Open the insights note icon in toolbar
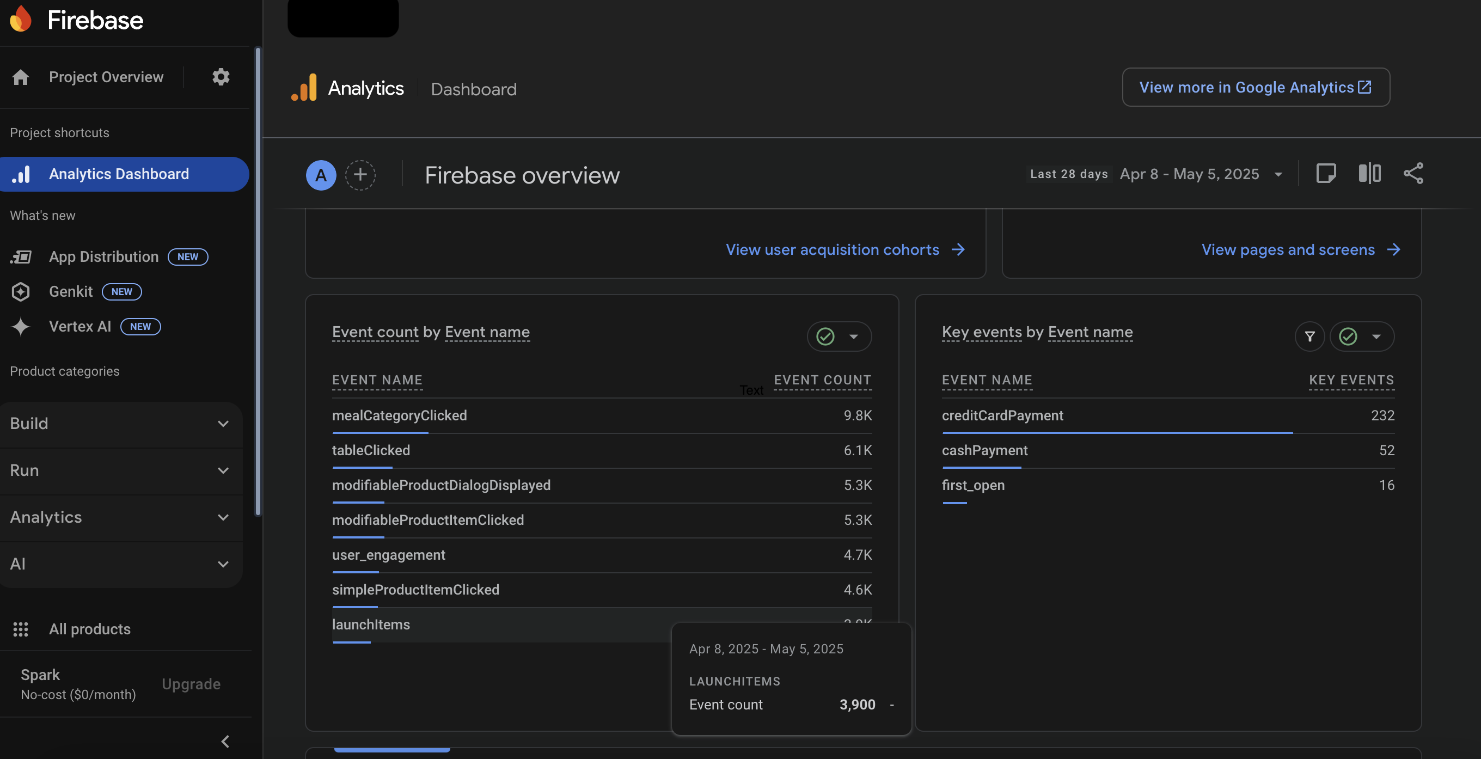This screenshot has width=1481, height=759. (x=1326, y=174)
